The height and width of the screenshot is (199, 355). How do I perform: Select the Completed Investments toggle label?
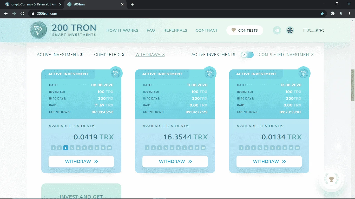pos(286,54)
